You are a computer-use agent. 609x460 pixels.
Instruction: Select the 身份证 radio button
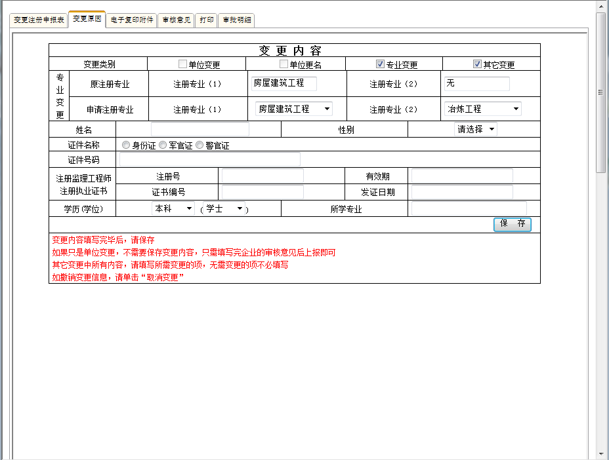(125, 145)
